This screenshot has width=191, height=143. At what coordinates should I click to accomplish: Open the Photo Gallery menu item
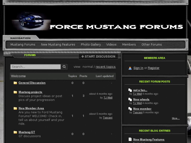tap(91, 45)
